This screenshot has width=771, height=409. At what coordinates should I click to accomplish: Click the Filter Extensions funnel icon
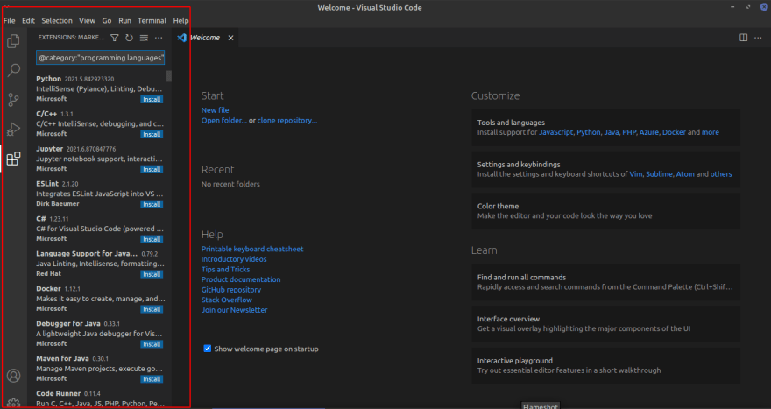coord(115,38)
